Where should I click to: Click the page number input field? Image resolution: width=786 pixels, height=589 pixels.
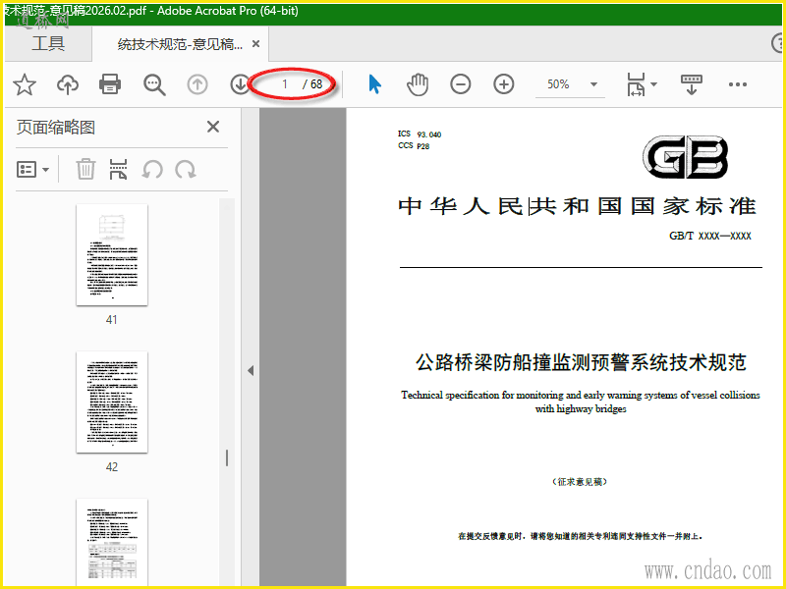pyautogui.click(x=284, y=84)
